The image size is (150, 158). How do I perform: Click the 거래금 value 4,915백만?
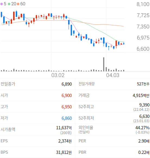tap(141, 95)
